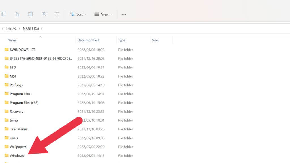Select the Wallpapers folder row
The height and width of the screenshot is (163, 290).
click(x=18, y=147)
